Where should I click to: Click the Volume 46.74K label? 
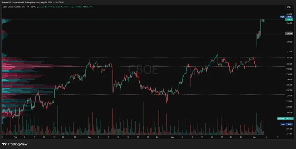(x=285, y=119)
